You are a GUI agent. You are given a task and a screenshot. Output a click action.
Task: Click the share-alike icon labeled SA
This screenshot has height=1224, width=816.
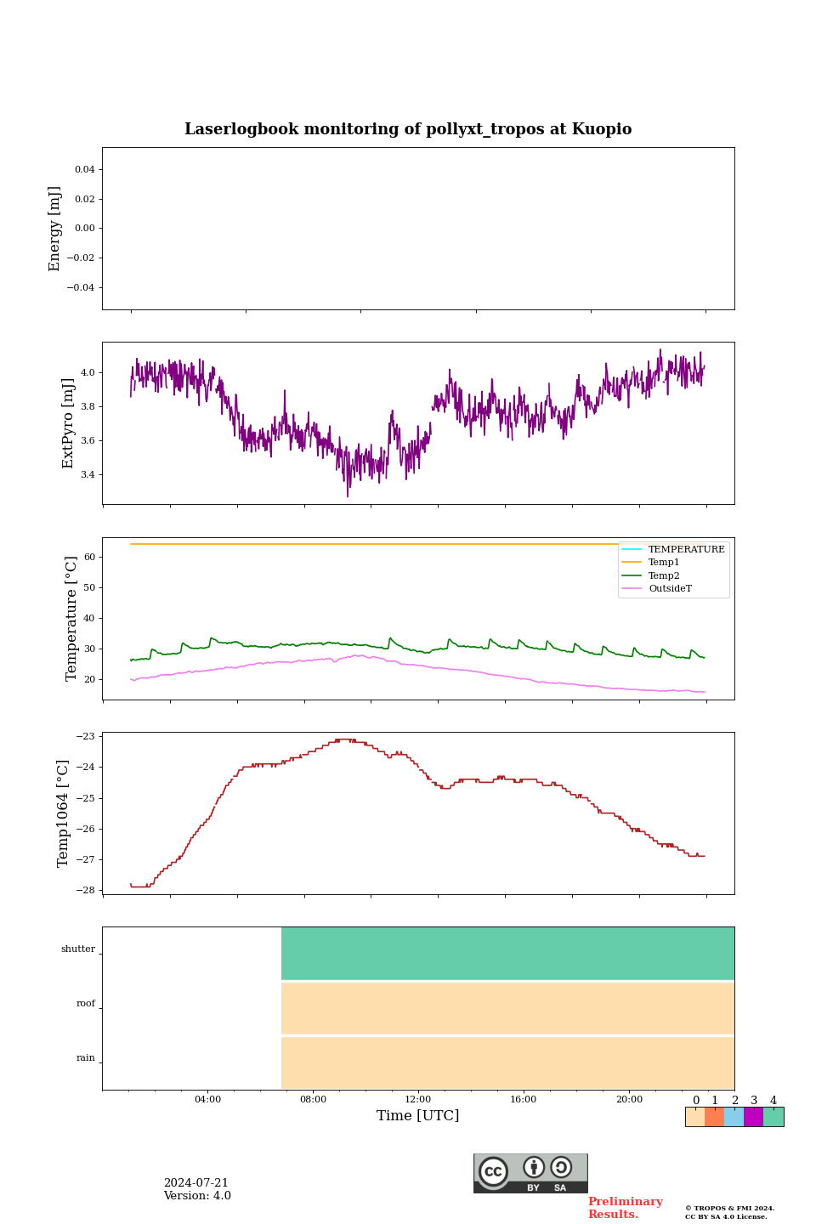pyautogui.click(x=561, y=1167)
